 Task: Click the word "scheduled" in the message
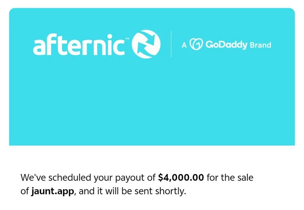pos(70,178)
